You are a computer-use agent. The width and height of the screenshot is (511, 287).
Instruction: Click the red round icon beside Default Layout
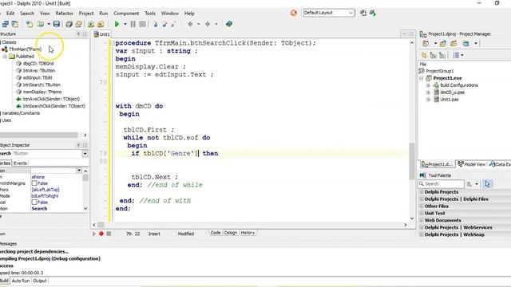click(x=294, y=13)
